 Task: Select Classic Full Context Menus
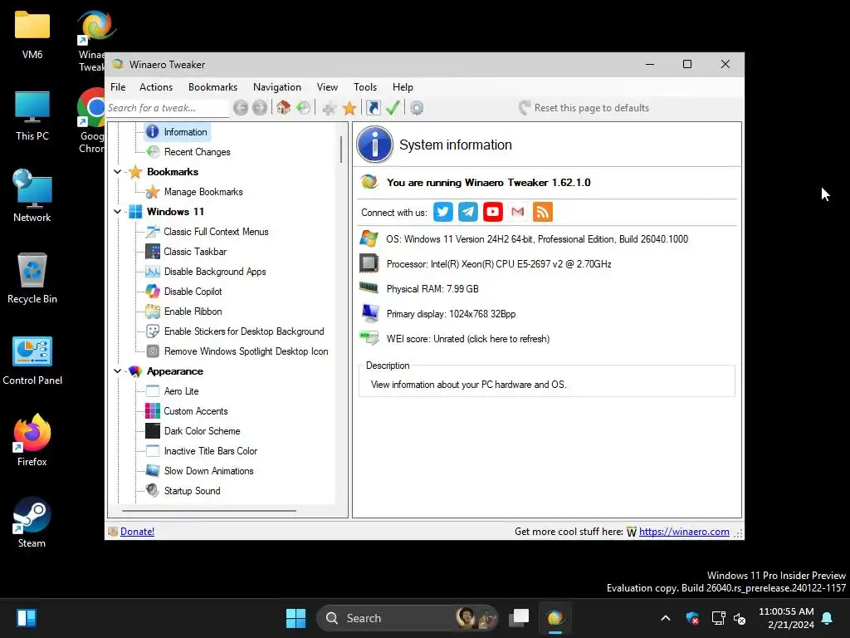pos(217,232)
